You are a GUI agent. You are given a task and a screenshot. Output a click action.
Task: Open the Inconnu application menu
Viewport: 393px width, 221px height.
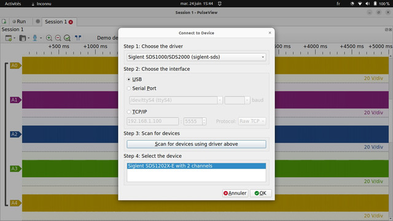point(41,4)
